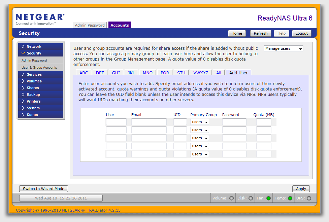Open the JKL users tab
The image size is (329, 222).
coord(131,73)
